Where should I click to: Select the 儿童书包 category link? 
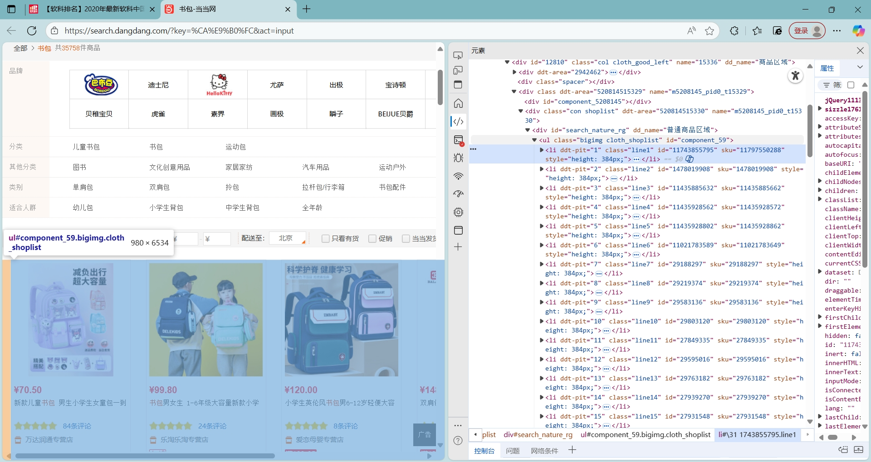[86, 147]
